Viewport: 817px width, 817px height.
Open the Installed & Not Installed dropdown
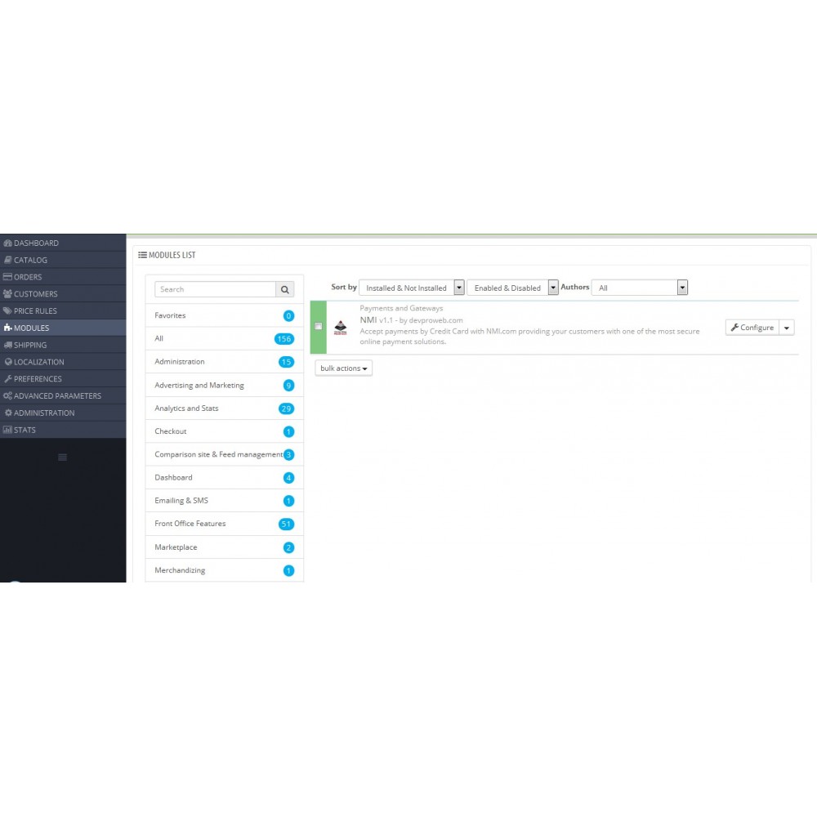412,288
